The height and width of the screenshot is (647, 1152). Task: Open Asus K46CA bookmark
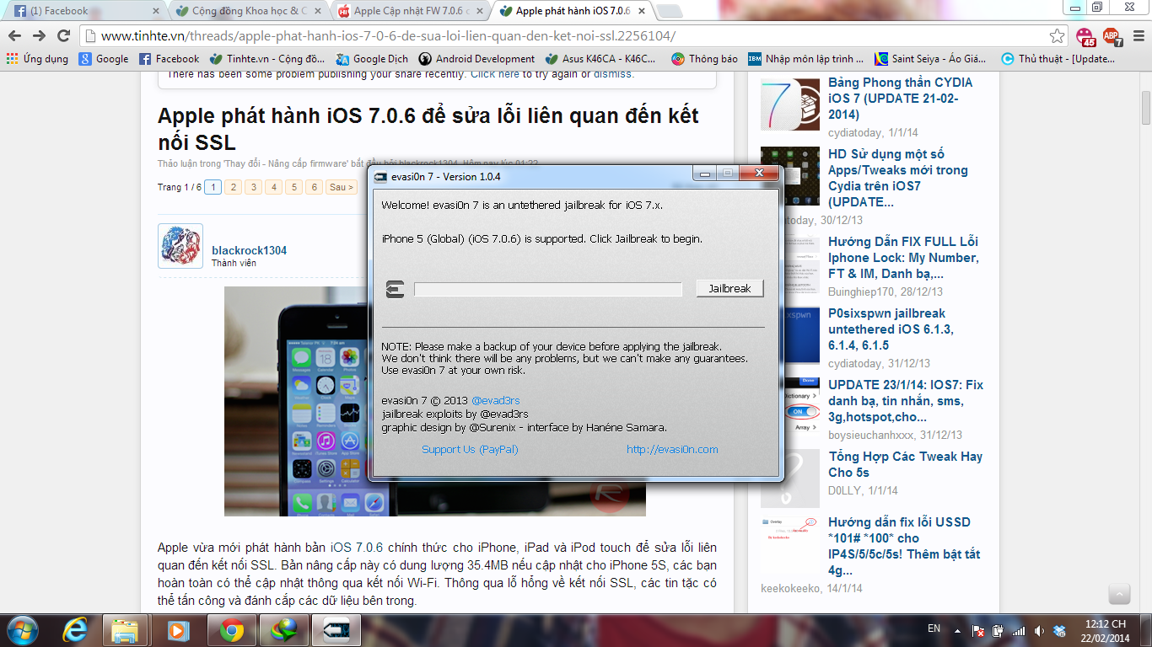[x=600, y=59]
